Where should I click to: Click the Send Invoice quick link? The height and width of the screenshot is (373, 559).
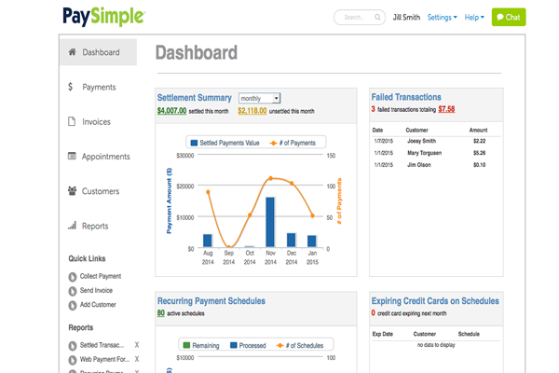(x=96, y=291)
